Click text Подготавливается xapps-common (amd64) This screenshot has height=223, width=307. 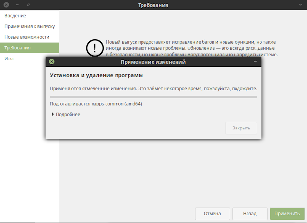tap(96, 104)
